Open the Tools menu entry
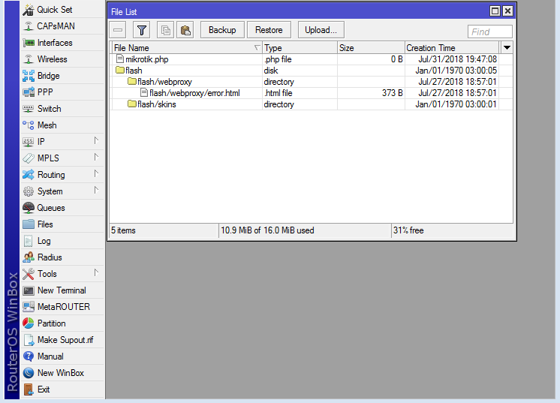This screenshot has width=560, height=403. (x=62, y=274)
